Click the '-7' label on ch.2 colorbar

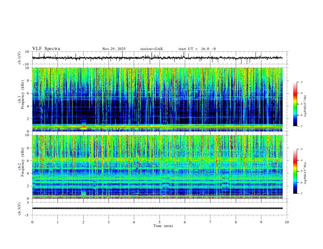point(301,194)
